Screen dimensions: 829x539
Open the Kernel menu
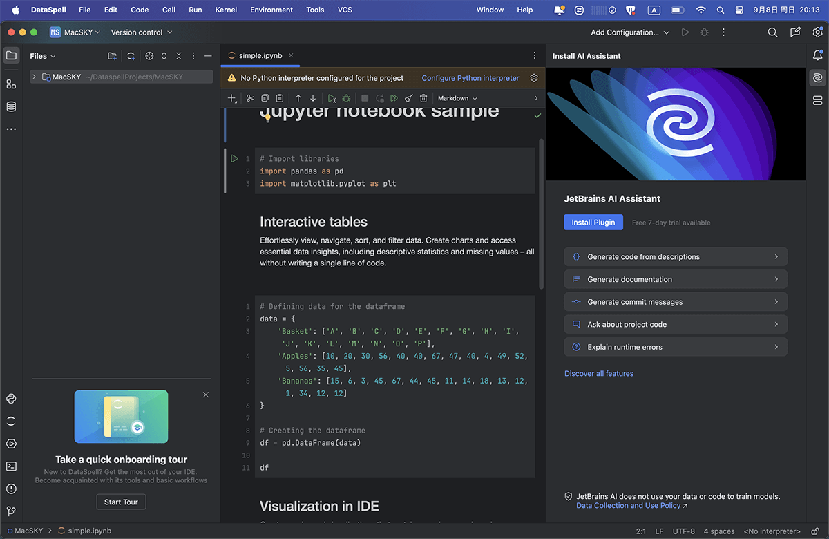pos(226,10)
